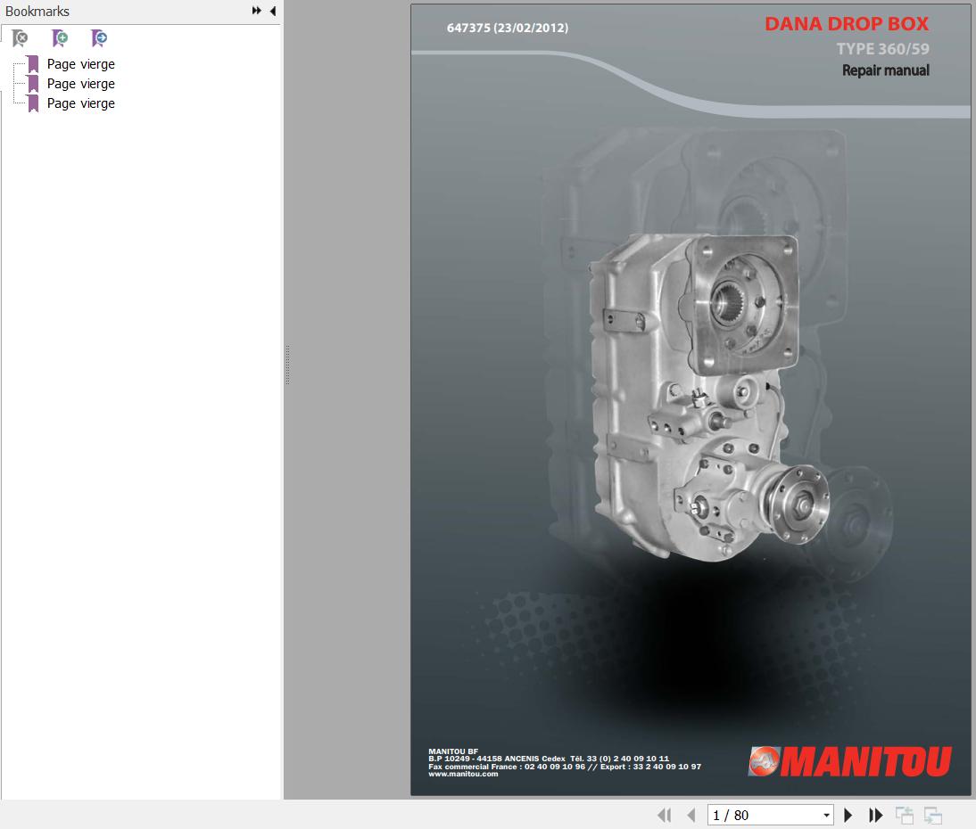Viewport: 976px width, 829px height.
Task: Click the delete bookmark icon
Action: click(20, 38)
